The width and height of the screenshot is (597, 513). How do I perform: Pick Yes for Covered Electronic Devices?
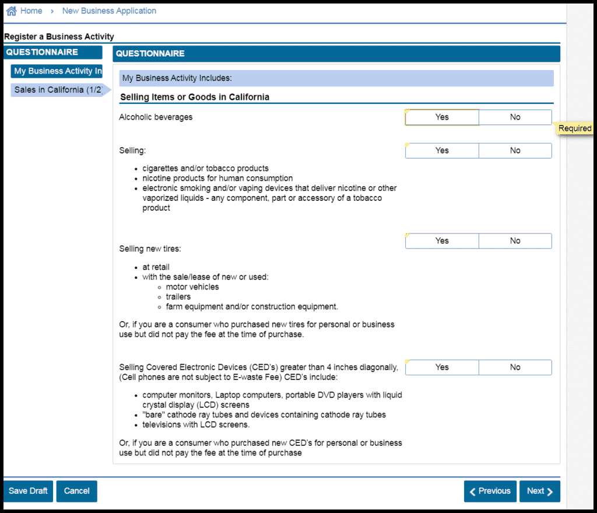coord(442,368)
